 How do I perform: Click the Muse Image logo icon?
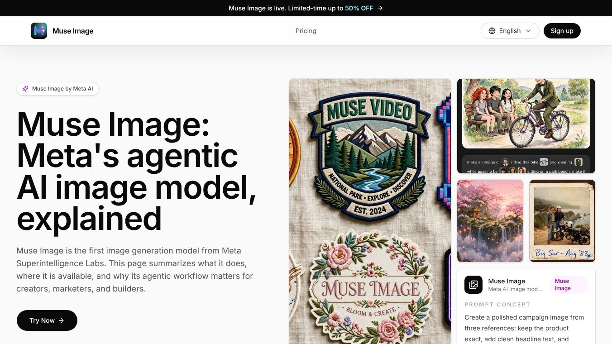(39, 31)
